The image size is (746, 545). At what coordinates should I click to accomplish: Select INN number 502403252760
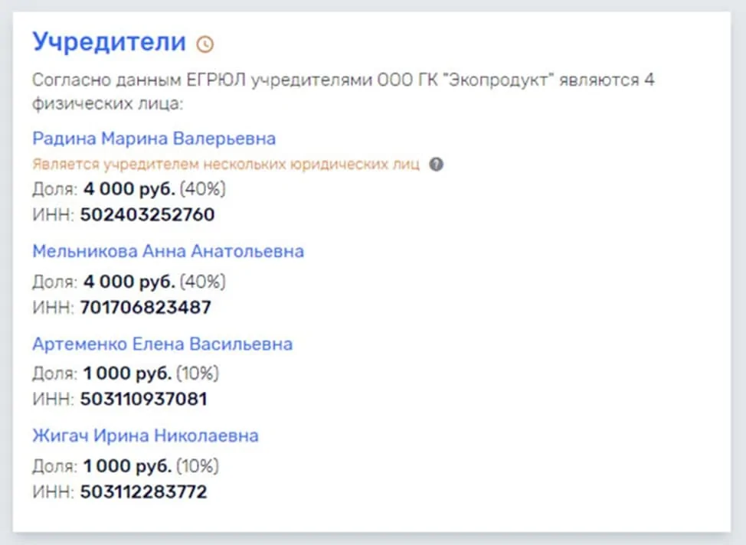(x=147, y=215)
